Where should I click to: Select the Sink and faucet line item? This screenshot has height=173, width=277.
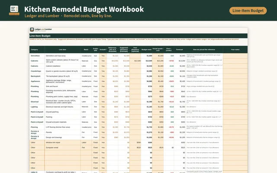point(62,86)
